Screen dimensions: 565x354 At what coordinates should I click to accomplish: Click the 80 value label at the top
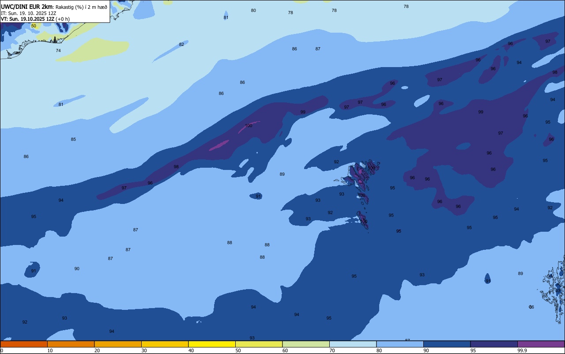tap(253, 11)
